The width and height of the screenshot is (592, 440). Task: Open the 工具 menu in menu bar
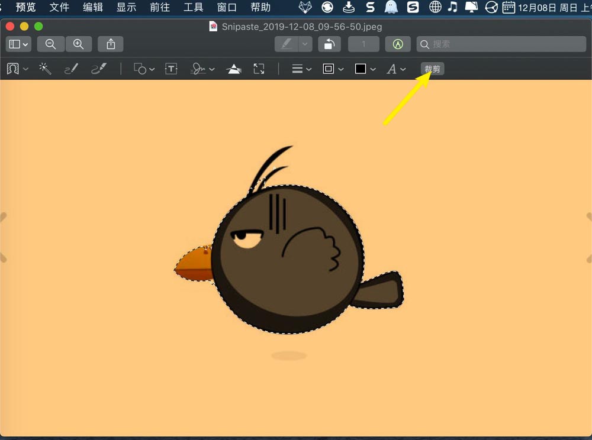pos(194,7)
